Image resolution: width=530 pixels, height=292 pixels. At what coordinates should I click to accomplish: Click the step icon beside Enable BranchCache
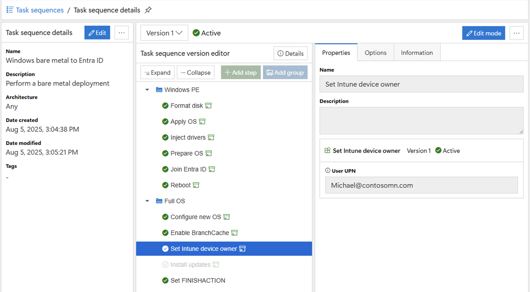point(234,233)
